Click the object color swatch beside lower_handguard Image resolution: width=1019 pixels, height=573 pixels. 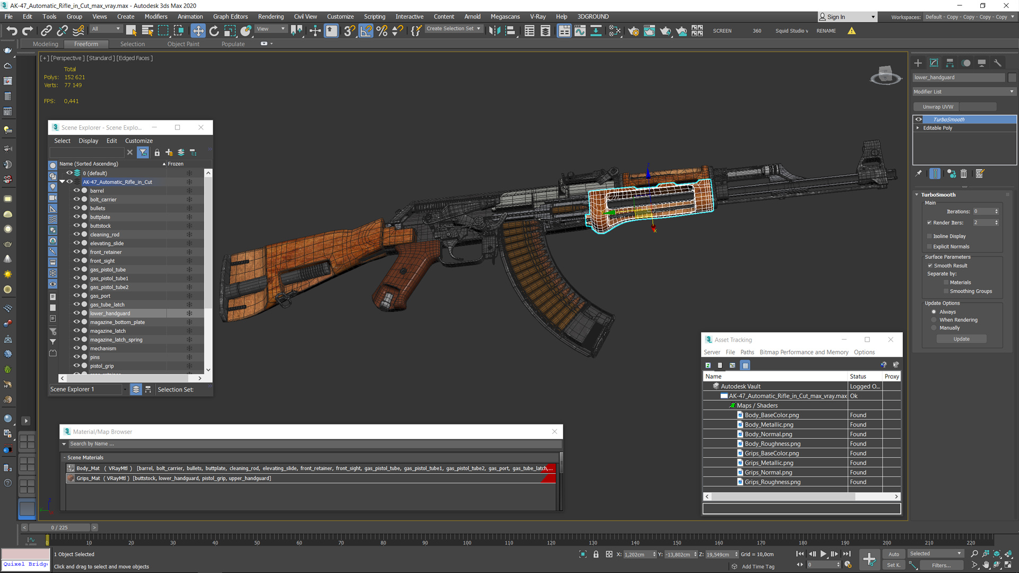point(1012,77)
